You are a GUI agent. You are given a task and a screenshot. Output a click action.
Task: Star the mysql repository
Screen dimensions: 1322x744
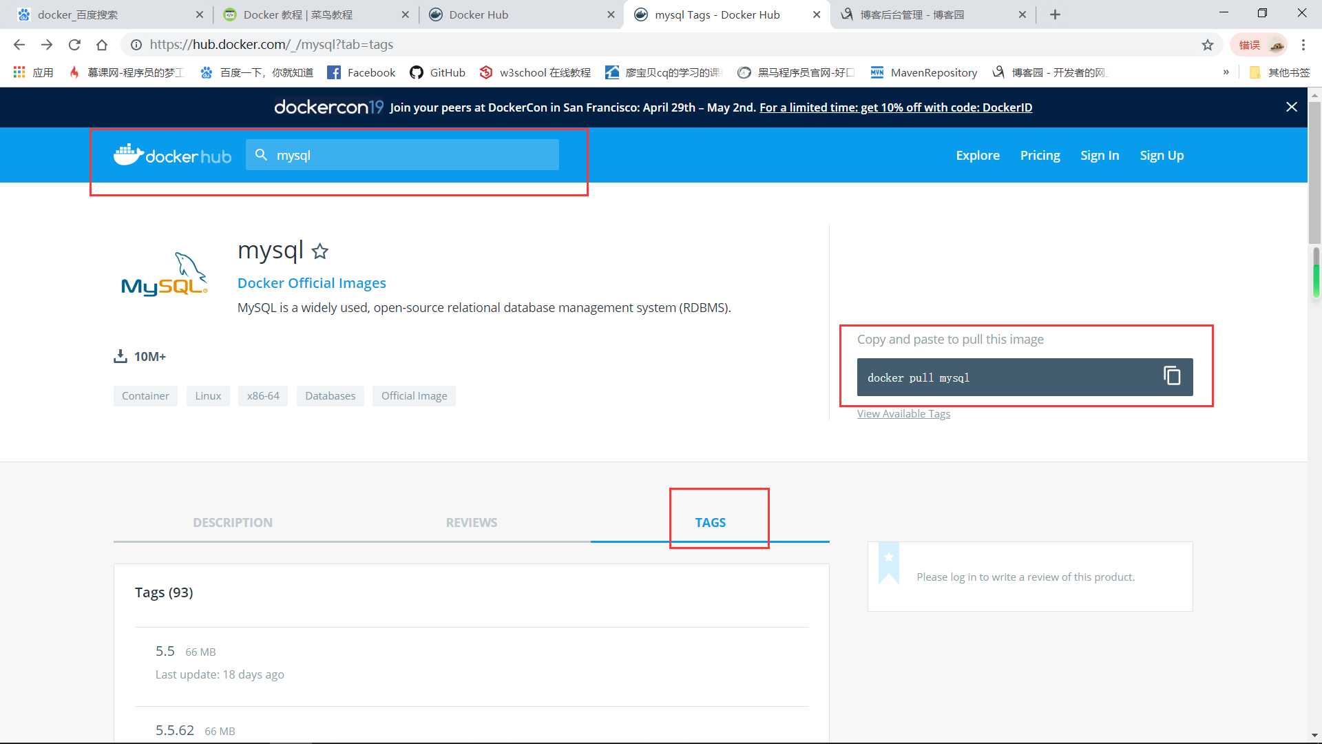click(319, 251)
